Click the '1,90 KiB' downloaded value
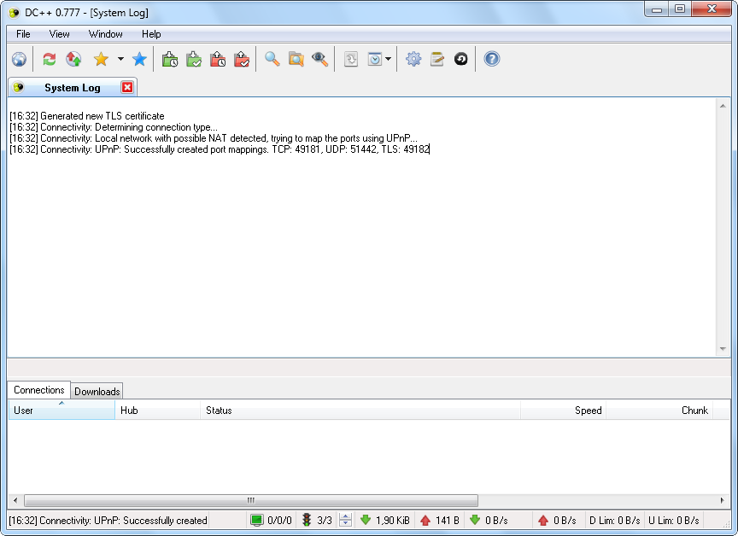Viewport: 738px width, 536px height. tap(393, 521)
